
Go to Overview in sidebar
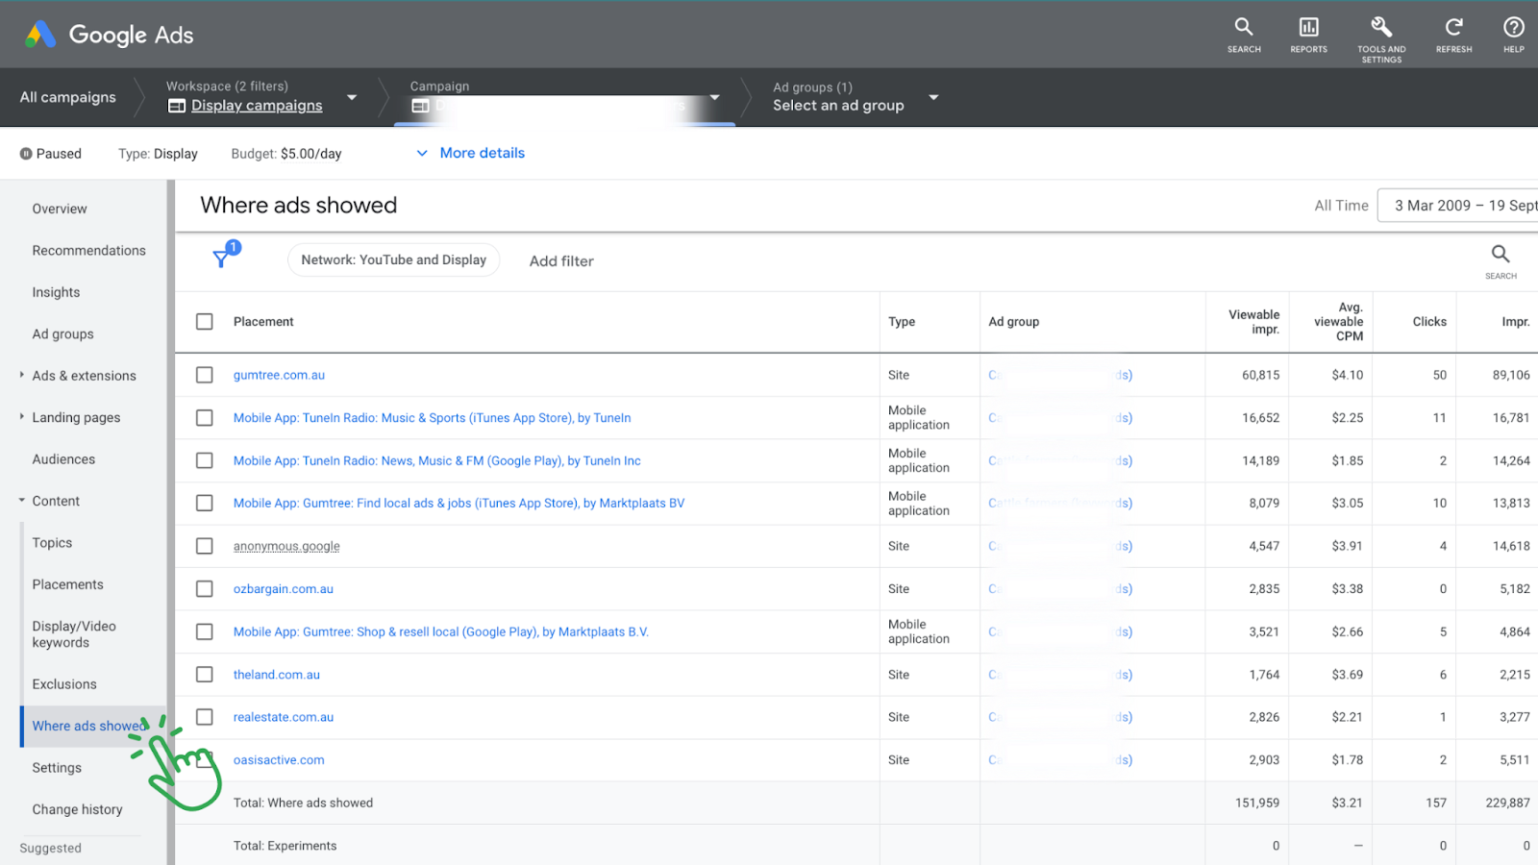[60, 209]
